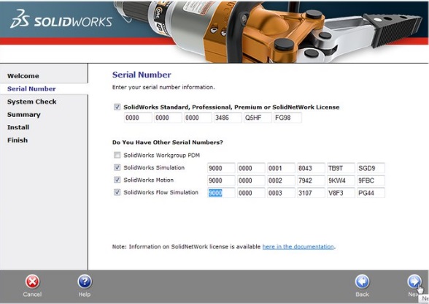Click main license field containing 3486

(x=228, y=118)
